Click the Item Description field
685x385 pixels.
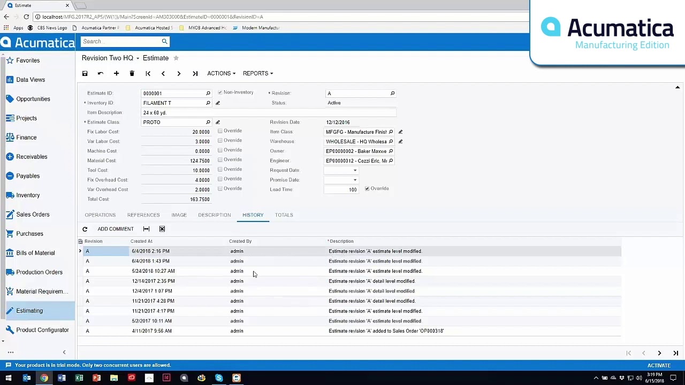tap(269, 113)
